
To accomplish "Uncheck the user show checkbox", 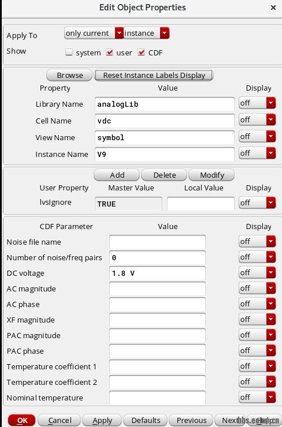I will click(110, 52).
